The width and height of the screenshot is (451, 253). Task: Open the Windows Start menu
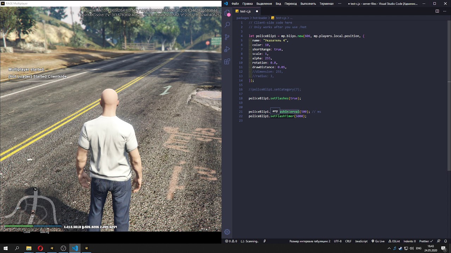6,248
